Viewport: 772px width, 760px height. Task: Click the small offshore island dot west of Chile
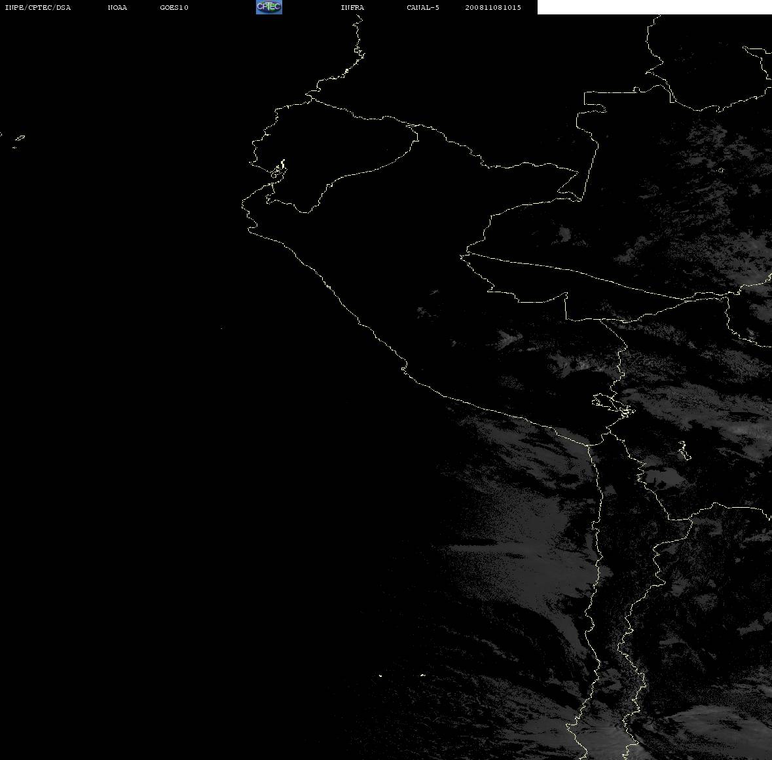click(x=380, y=675)
